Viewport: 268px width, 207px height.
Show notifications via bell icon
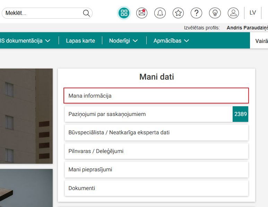coord(160,13)
